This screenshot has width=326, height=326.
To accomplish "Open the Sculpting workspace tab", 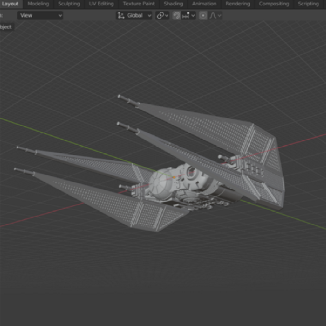I will (69, 4).
